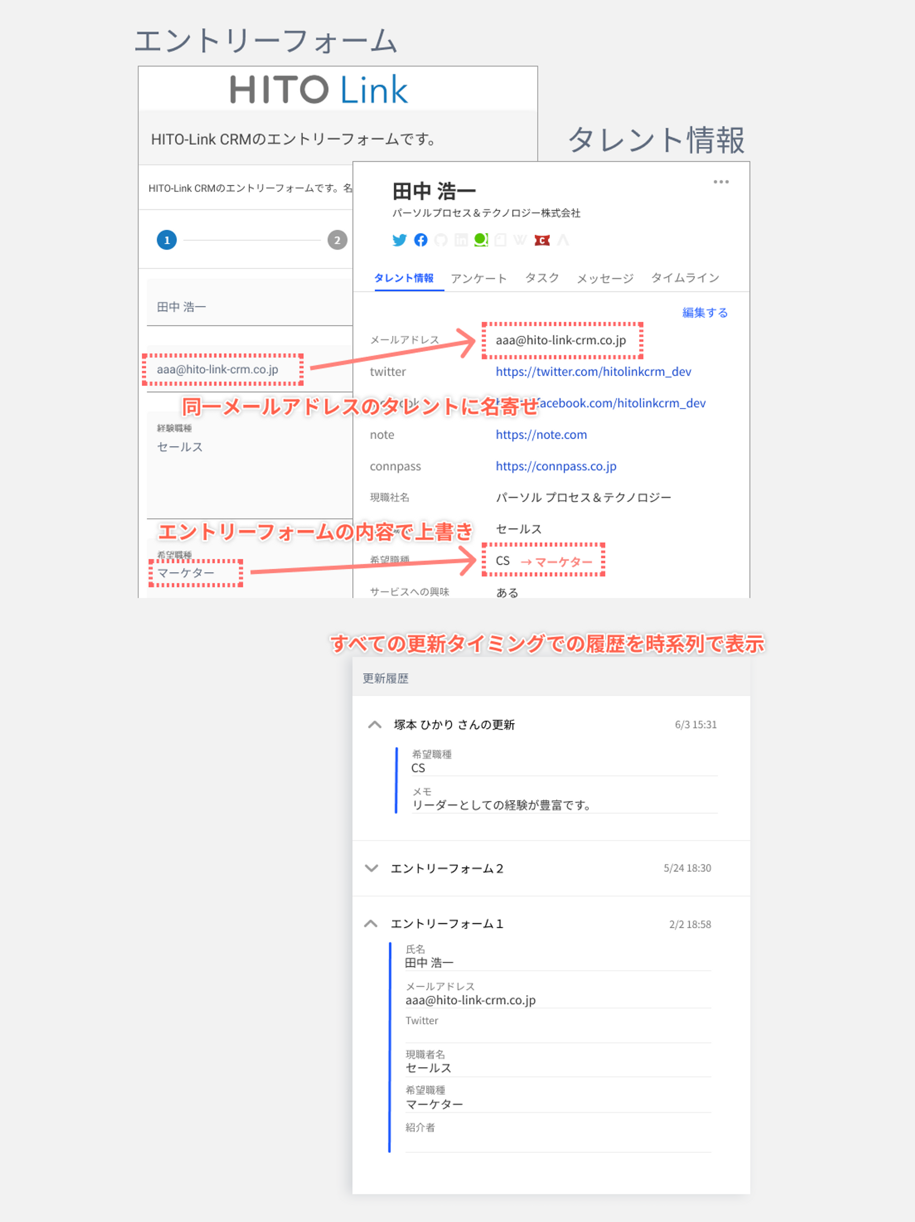This screenshot has width=915, height=1222.
Task: Click the timestamp 6/3 15:31
Action: pyautogui.click(x=695, y=724)
